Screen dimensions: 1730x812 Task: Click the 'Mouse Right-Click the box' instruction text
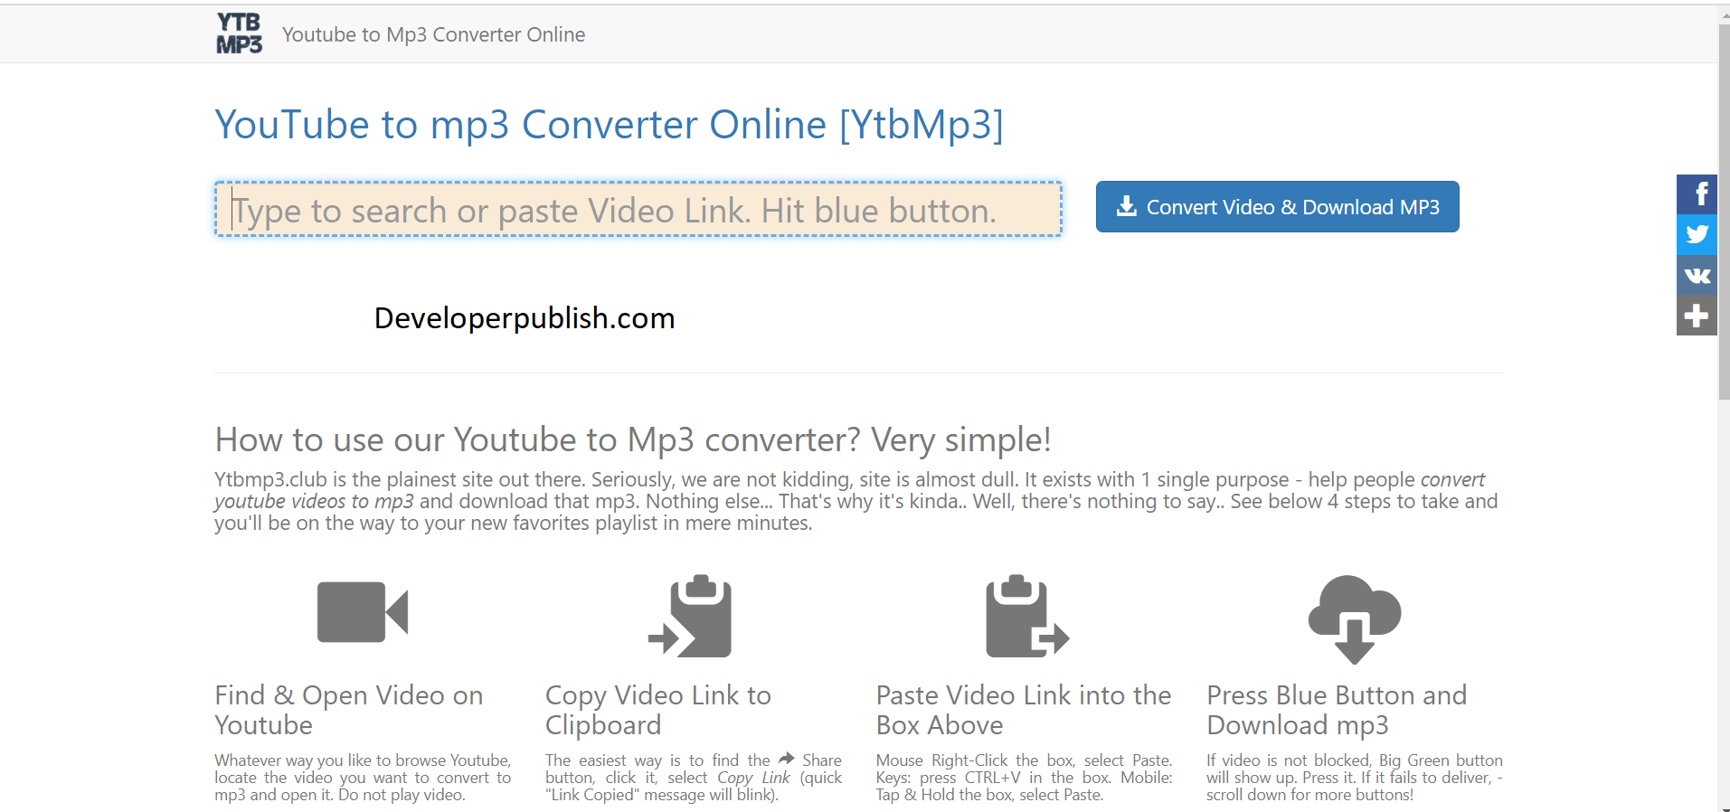pyautogui.click(x=1024, y=778)
